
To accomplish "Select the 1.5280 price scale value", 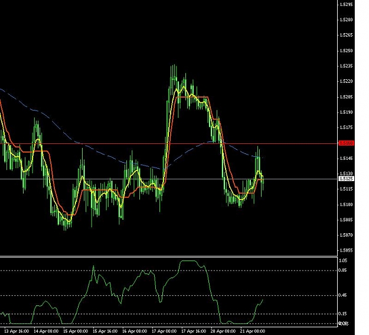I will click(x=346, y=20).
